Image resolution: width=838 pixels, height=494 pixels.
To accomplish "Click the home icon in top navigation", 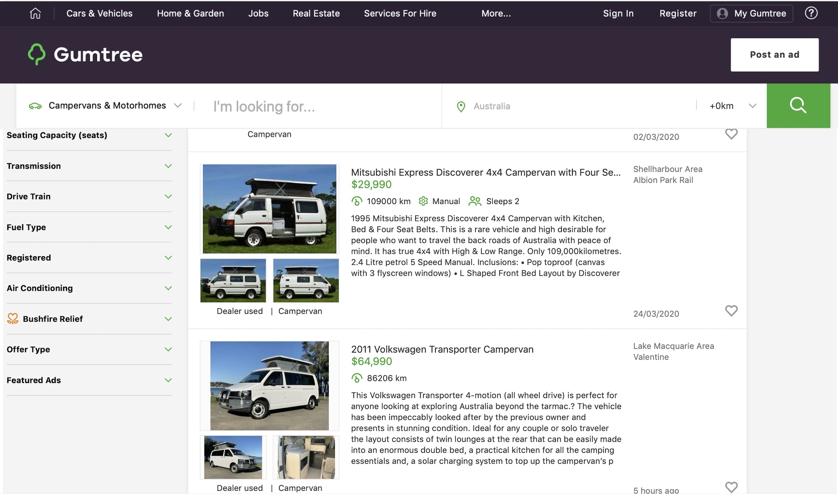I will click(x=35, y=13).
